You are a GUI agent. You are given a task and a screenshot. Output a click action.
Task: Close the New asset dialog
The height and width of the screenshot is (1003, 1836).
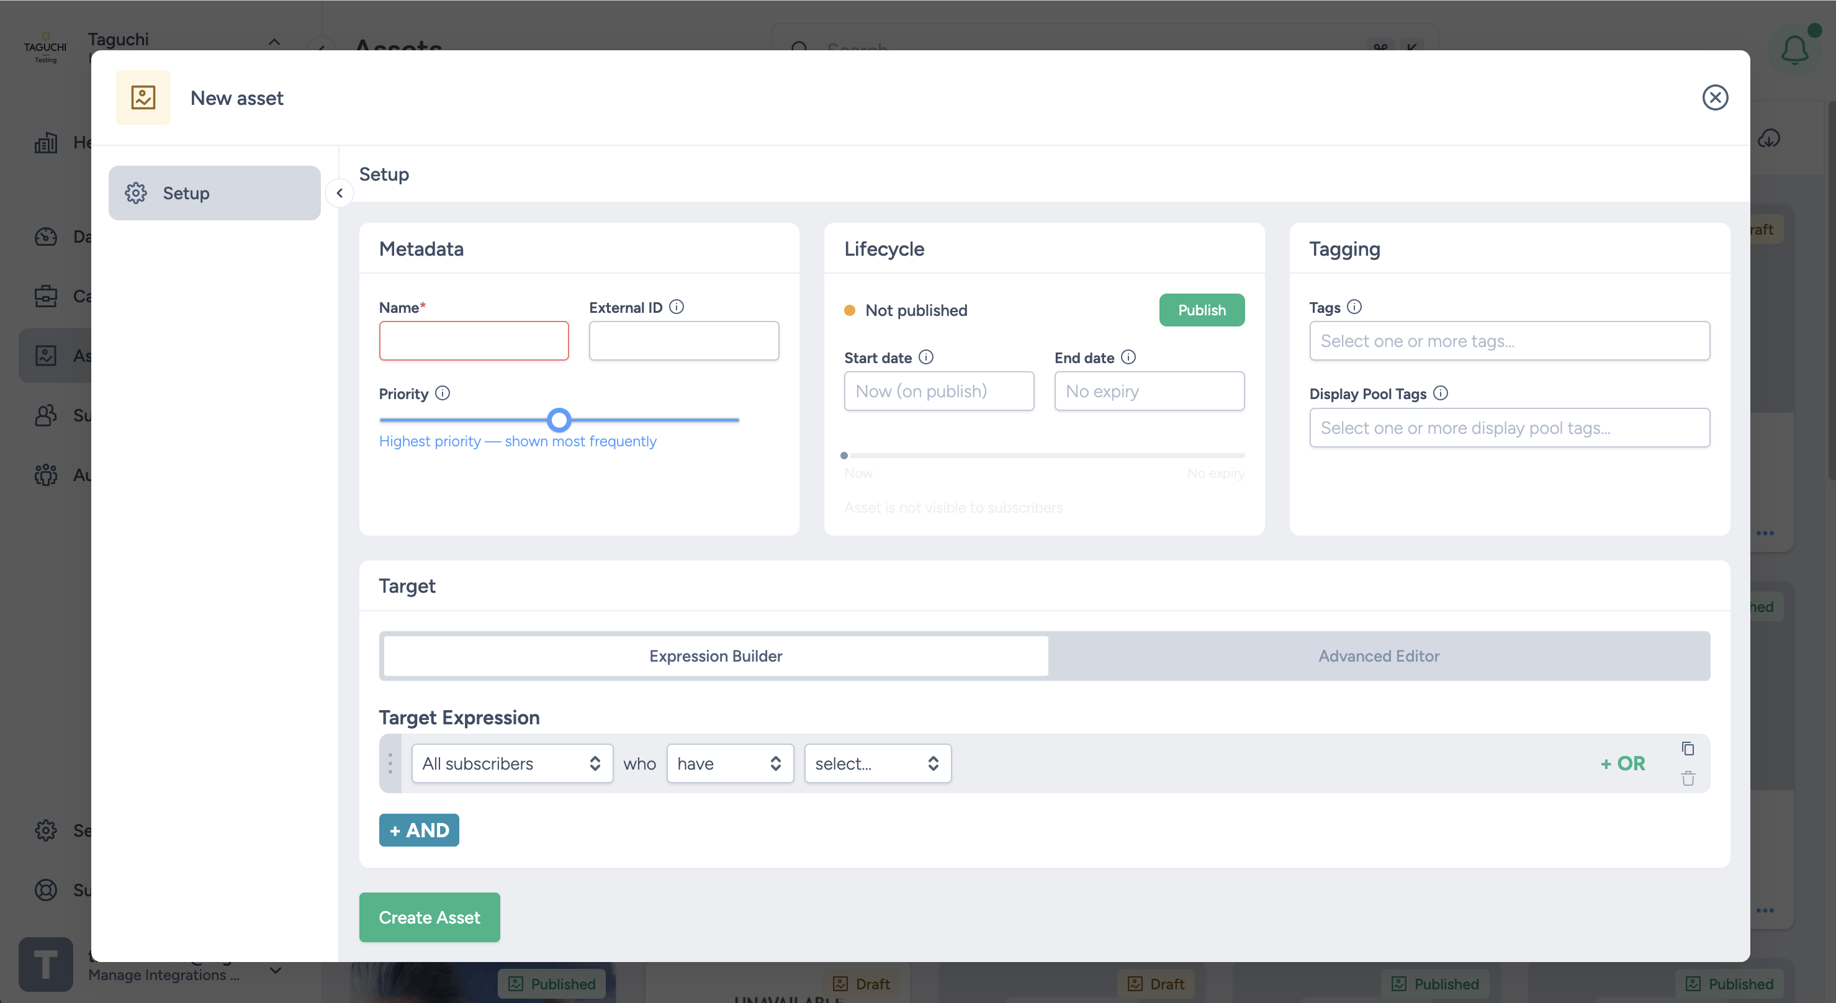1715,97
